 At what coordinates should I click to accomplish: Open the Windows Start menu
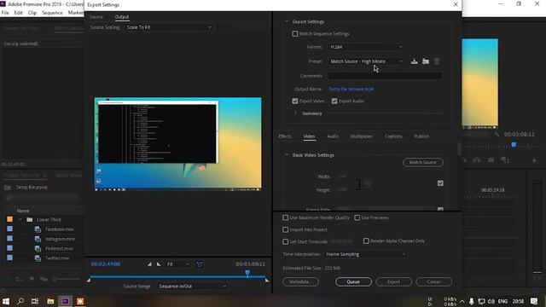(6, 301)
